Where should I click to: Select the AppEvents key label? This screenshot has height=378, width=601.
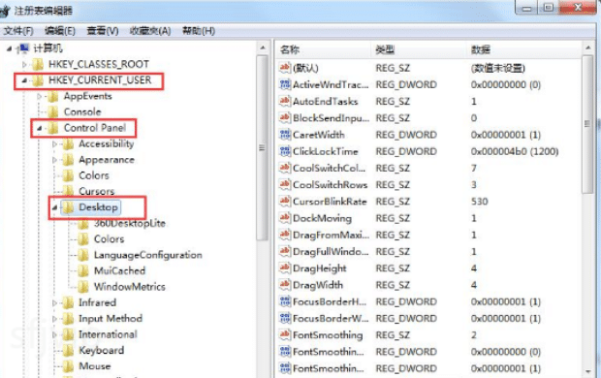point(88,96)
